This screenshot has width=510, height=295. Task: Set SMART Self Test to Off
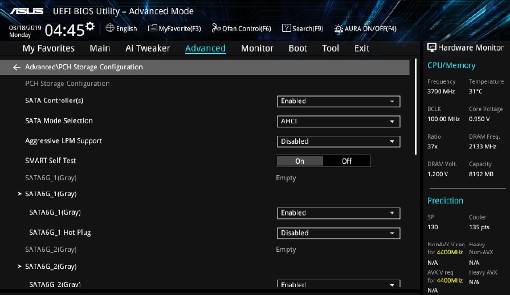[x=346, y=161]
